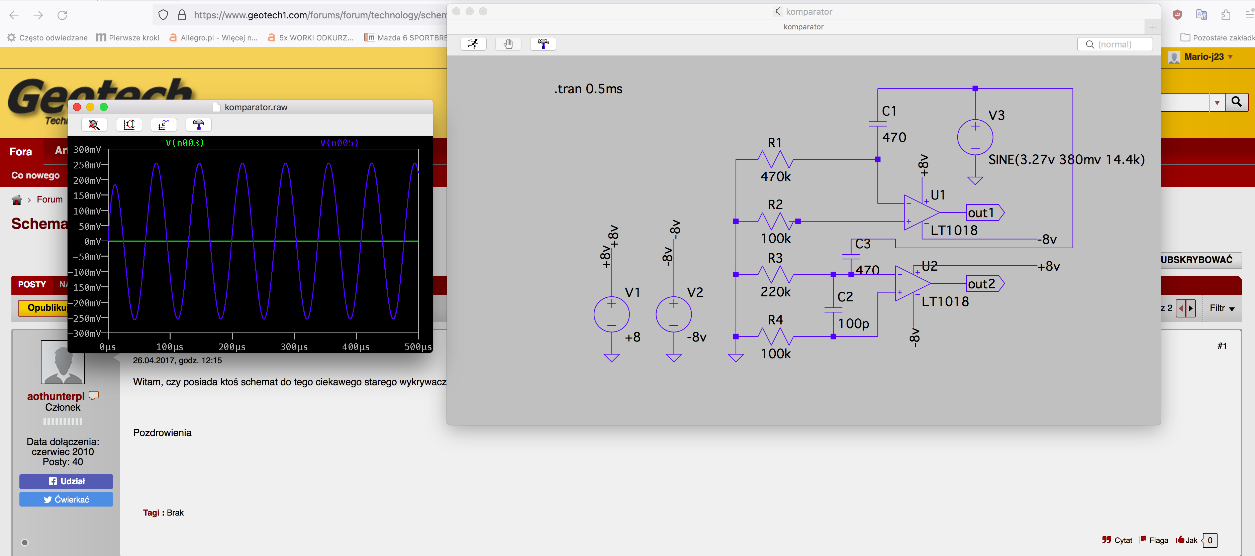Switch to the POSTY tab

tap(32, 284)
